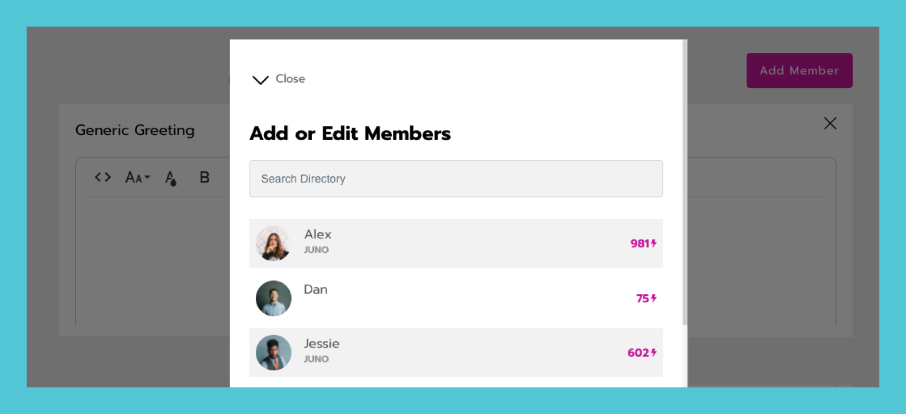The height and width of the screenshot is (414, 906).
Task: Focus the Search Directory field
Action: (x=456, y=179)
